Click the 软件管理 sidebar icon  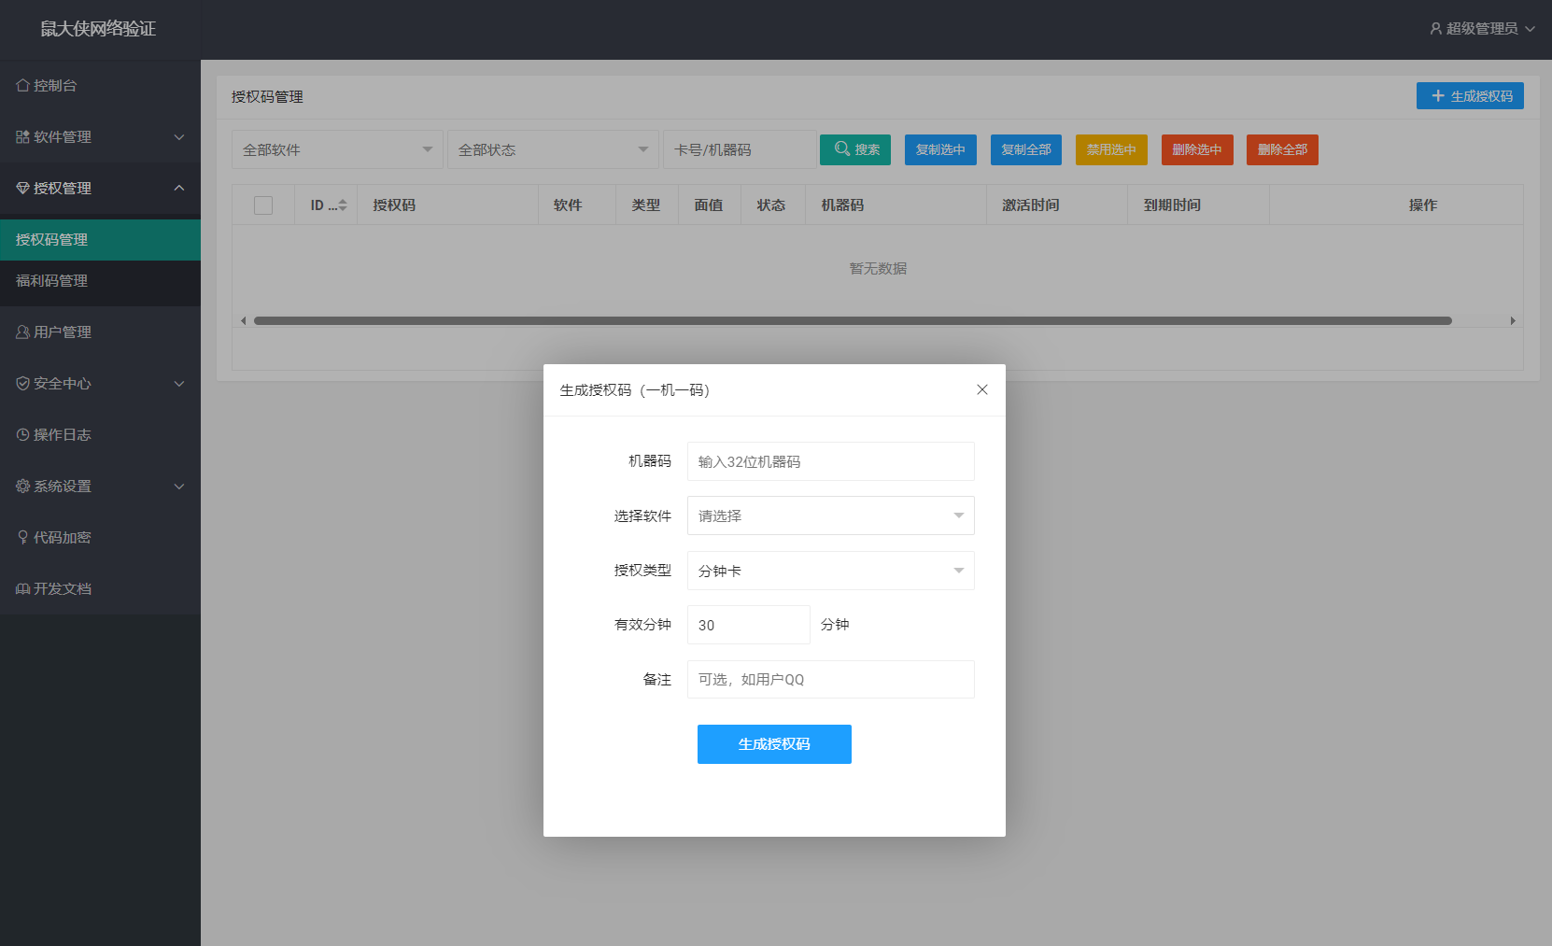click(21, 136)
